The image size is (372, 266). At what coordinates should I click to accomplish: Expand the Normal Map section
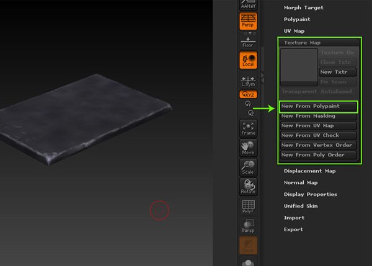pos(300,183)
